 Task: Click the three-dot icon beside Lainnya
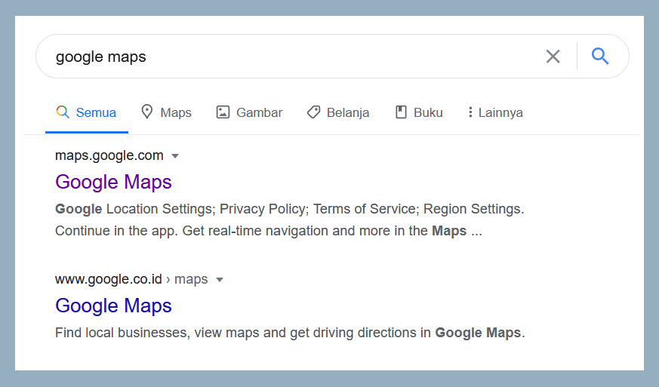[470, 112]
